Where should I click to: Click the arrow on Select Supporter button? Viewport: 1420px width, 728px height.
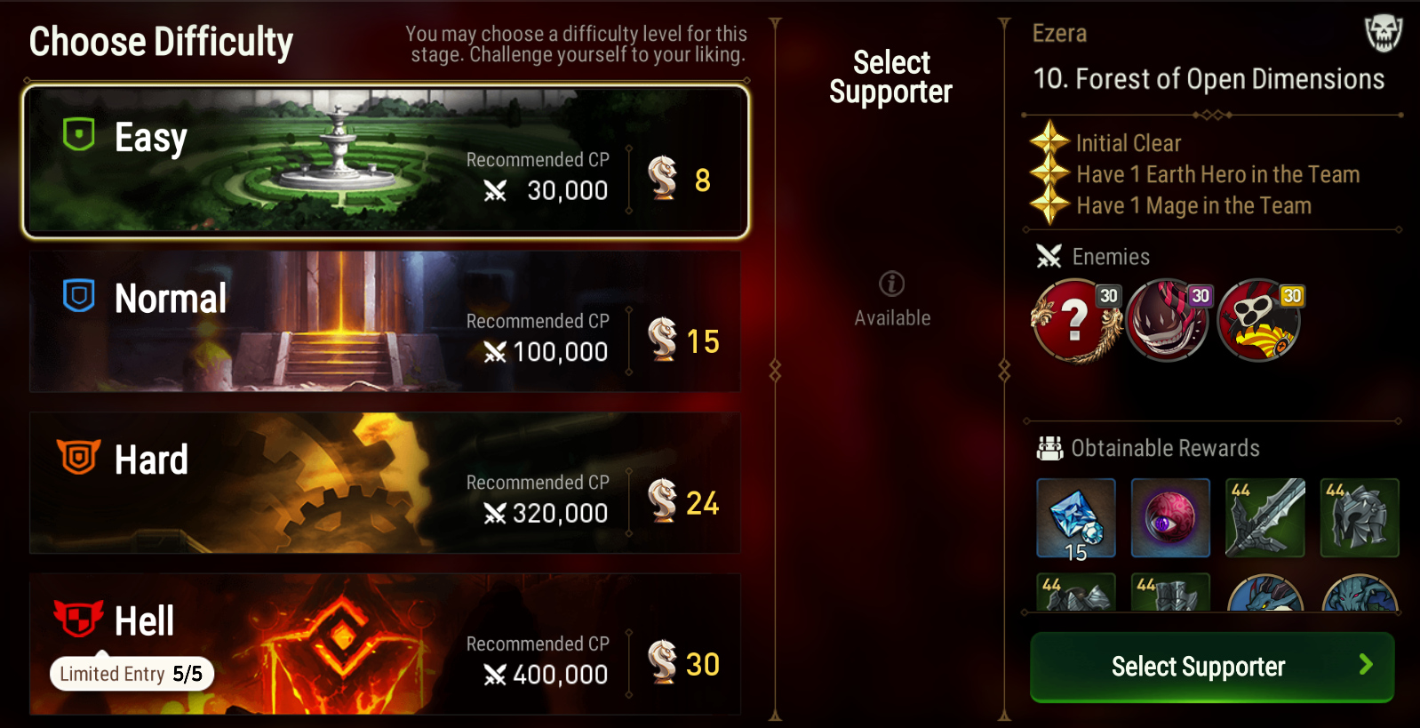click(1366, 665)
